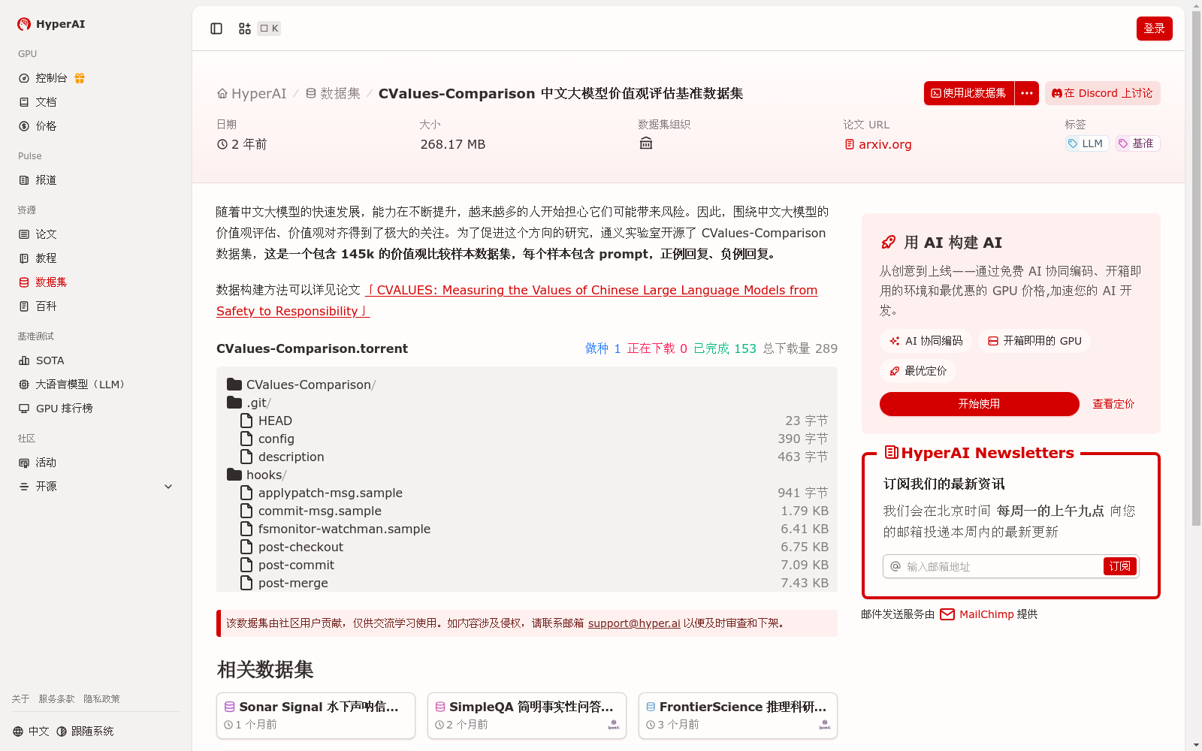This screenshot has height=751, width=1202.
Task: Click the .git folder row
Action: tap(527, 403)
